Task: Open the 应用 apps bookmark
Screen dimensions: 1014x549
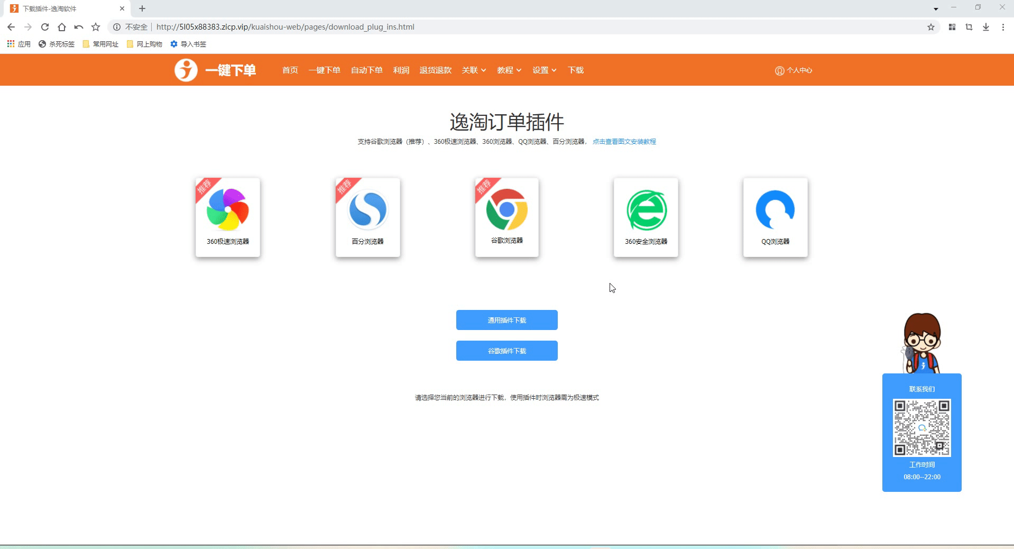Action: [19, 44]
